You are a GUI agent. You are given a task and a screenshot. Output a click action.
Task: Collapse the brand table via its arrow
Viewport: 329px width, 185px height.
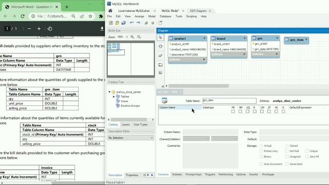click(x=245, y=39)
